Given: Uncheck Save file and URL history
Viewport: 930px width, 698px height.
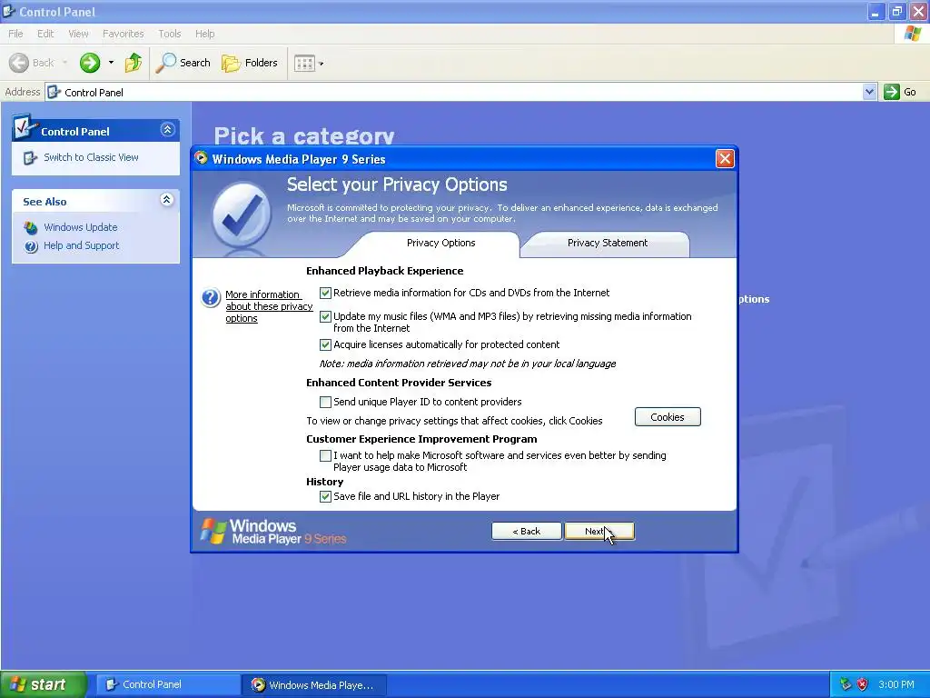Looking at the screenshot, I should (325, 497).
